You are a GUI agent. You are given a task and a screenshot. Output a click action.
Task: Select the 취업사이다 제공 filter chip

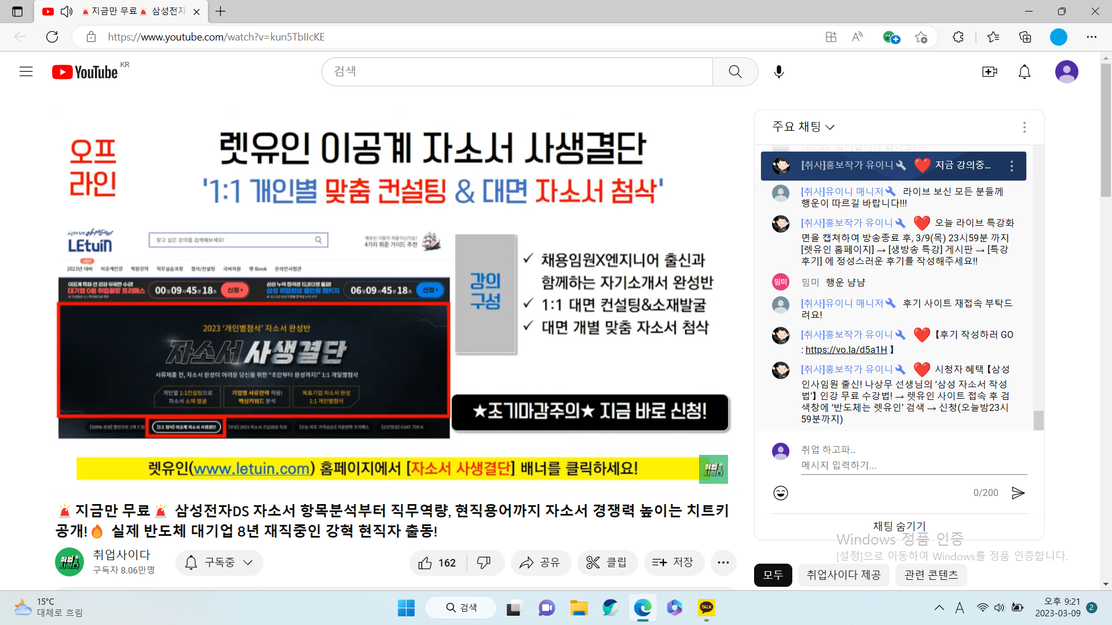(843, 575)
